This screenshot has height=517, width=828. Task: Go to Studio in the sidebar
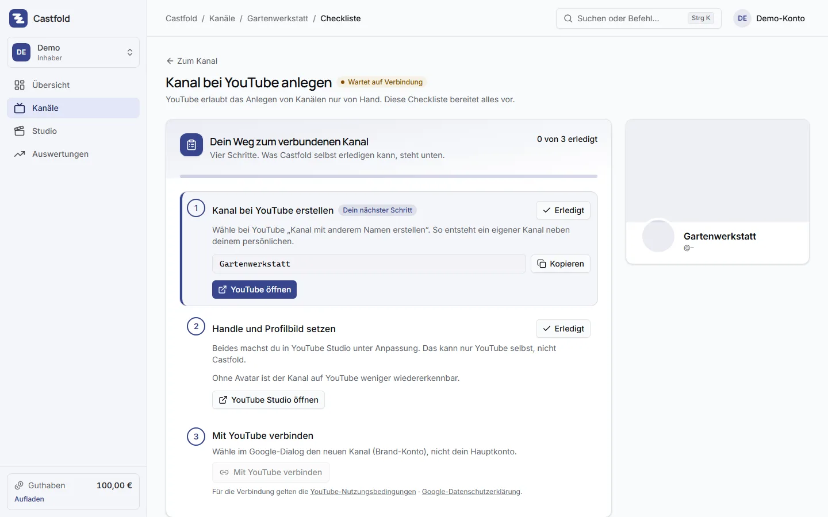73,131
